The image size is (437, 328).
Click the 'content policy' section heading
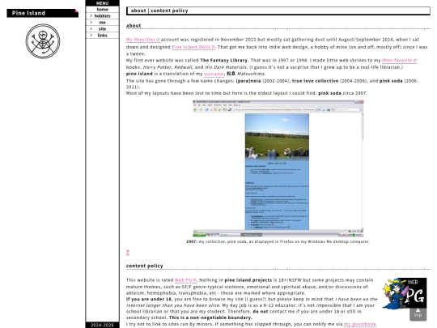pyautogui.click(x=144, y=266)
